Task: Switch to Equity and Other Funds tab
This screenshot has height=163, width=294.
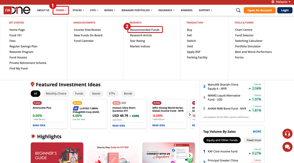Action: point(222,140)
